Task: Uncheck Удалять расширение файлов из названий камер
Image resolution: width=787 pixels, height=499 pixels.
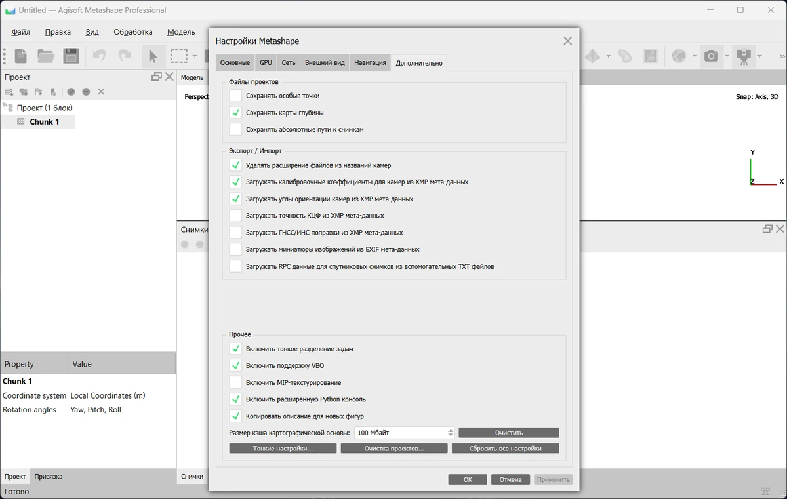Action: click(x=235, y=165)
